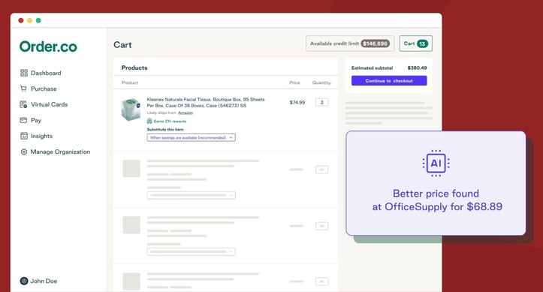Click the $380.49 estimated subtotal amount

coord(417,68)
